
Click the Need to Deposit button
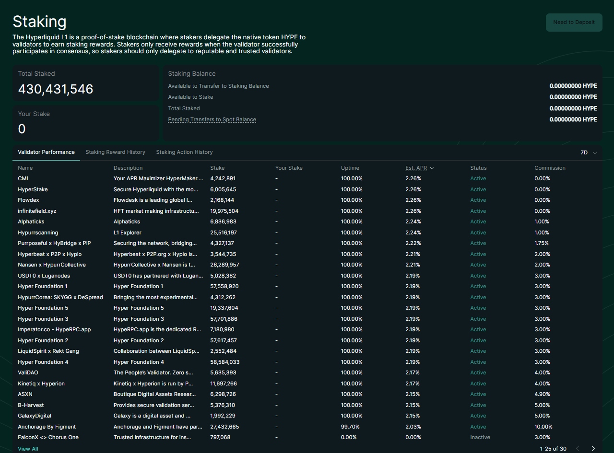tap(574, 22)
